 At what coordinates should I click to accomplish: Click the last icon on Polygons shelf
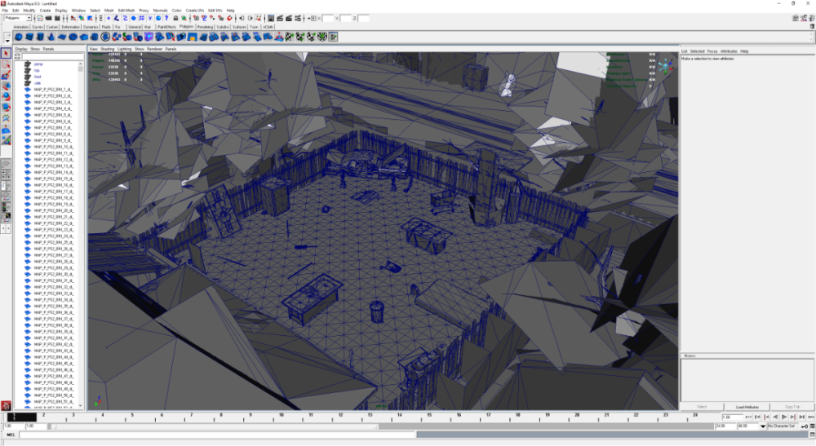coord(333,36)
